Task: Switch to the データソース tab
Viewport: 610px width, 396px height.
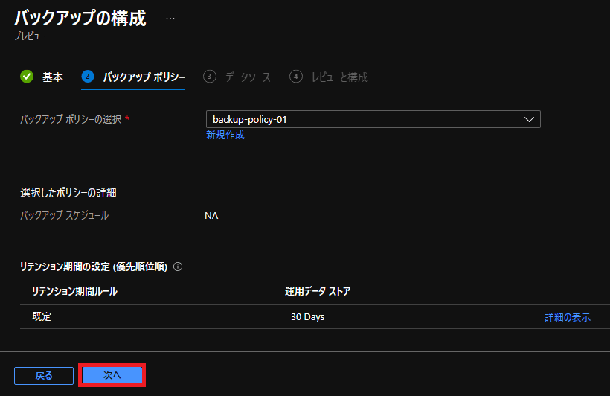Action: [x=248, y=77]
